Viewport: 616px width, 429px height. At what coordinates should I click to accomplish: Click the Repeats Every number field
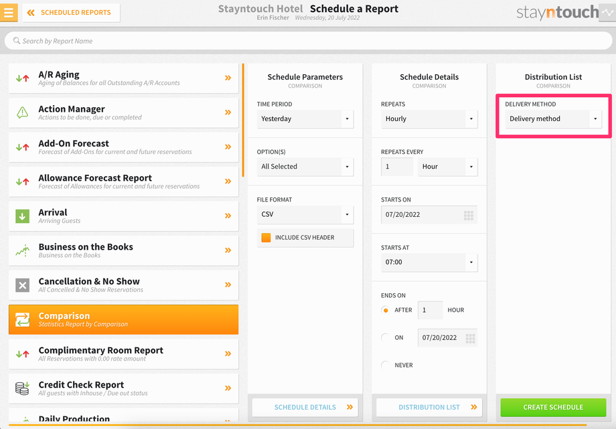point(397,167)
